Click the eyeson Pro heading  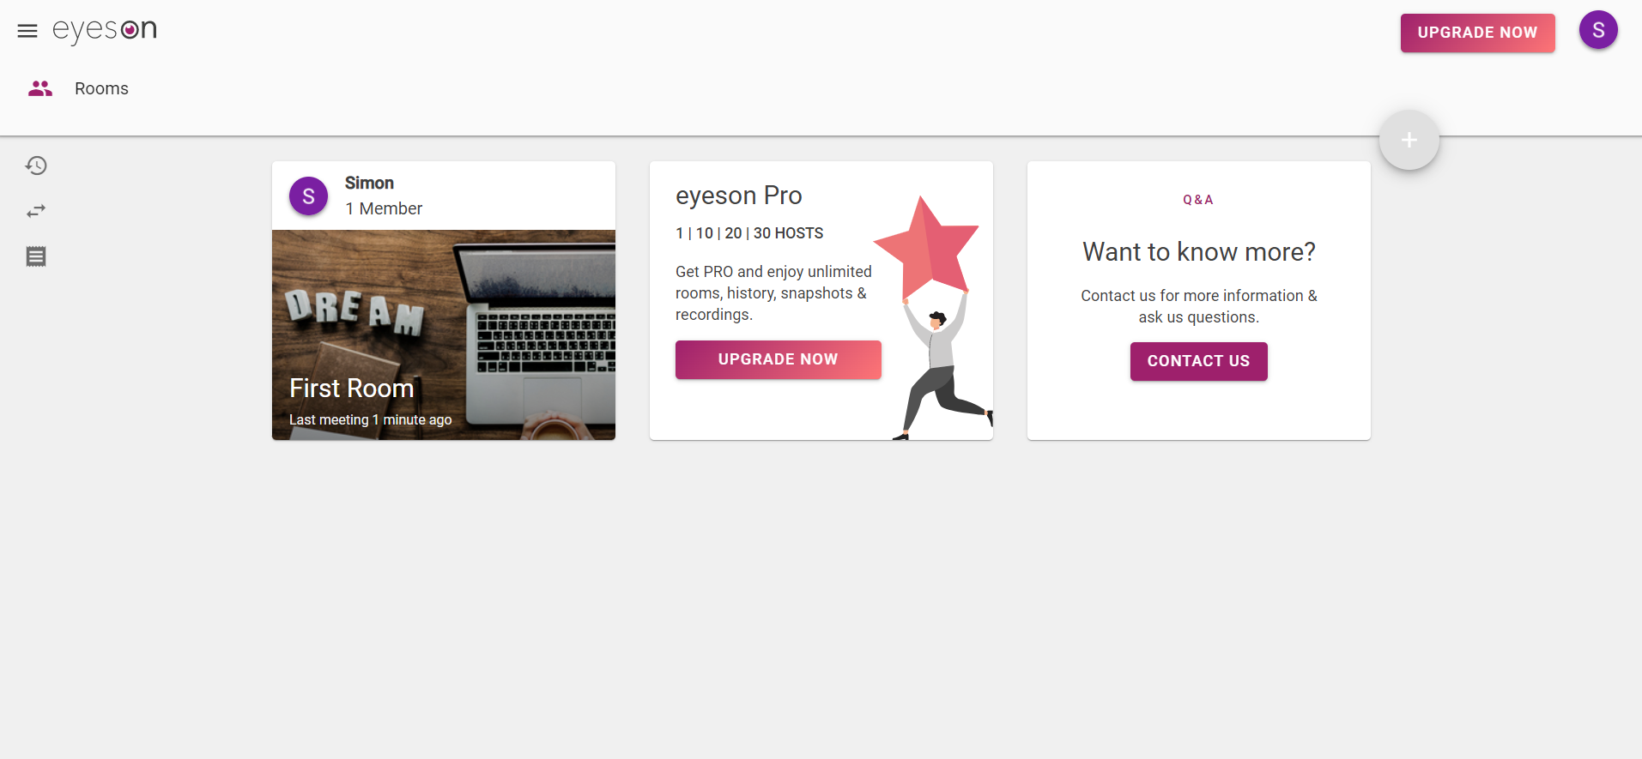click(738, 196)
